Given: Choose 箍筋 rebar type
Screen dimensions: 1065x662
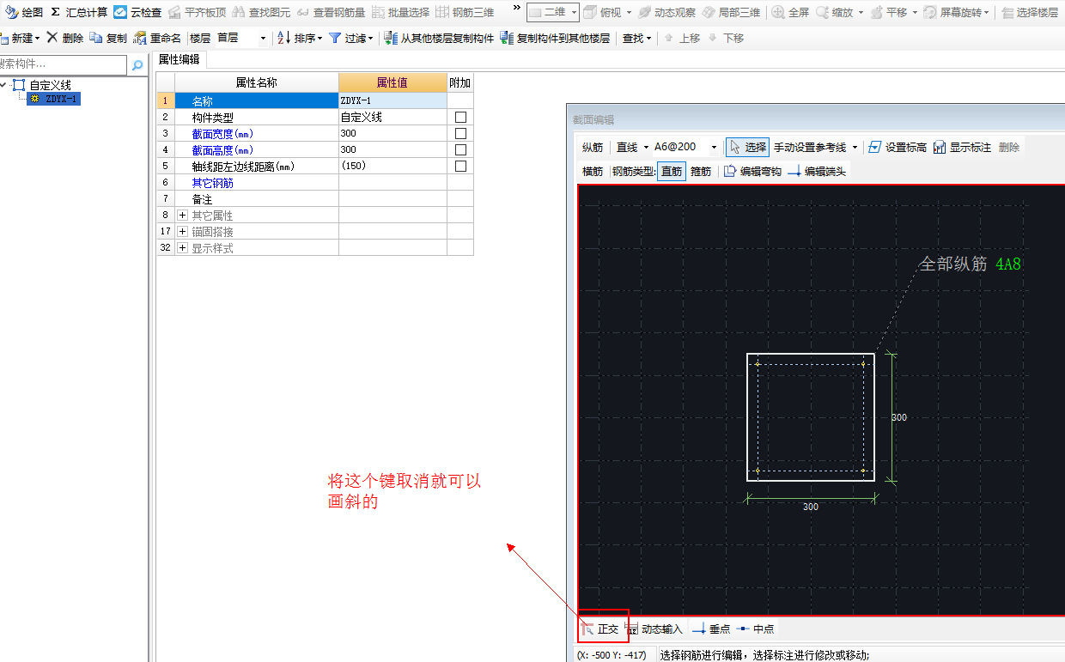Looking at the screenshot, I should (x=701, y=172).
